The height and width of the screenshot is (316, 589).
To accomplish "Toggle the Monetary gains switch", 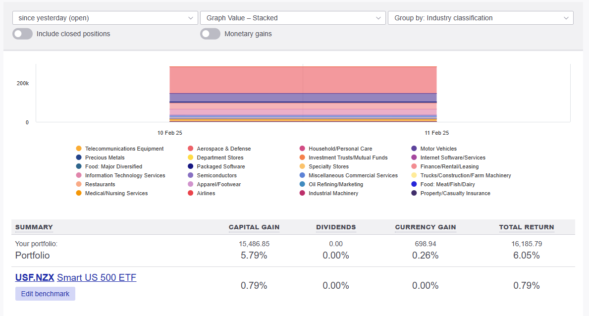I will point(210,34).
